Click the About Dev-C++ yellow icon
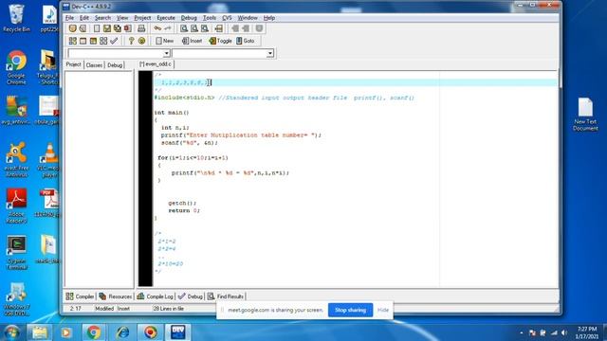 [x=141, y=41]
